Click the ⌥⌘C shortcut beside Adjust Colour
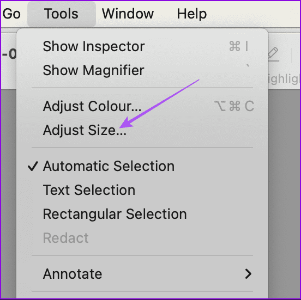Image resolution: width=301 pixels, height=300 pixels. pyautogui.click(x=234, y=106)
